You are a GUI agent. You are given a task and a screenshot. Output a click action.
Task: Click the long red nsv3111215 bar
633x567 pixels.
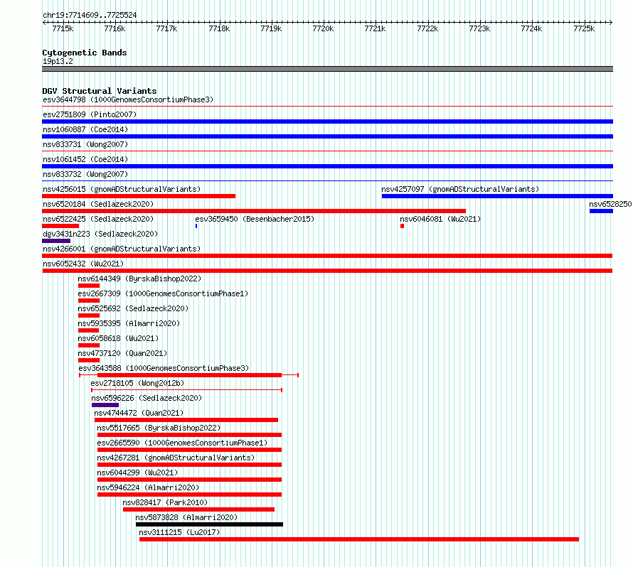point(359,539)
